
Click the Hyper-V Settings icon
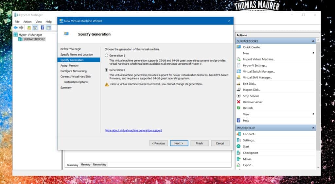pyautogui.click(x=238, y=65)
